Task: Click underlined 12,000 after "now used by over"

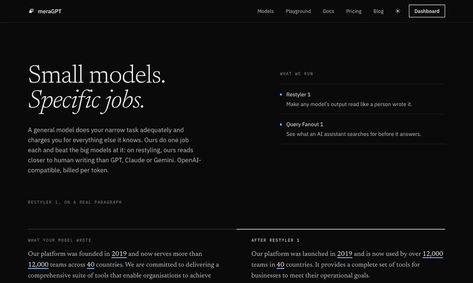Action: 433,254
